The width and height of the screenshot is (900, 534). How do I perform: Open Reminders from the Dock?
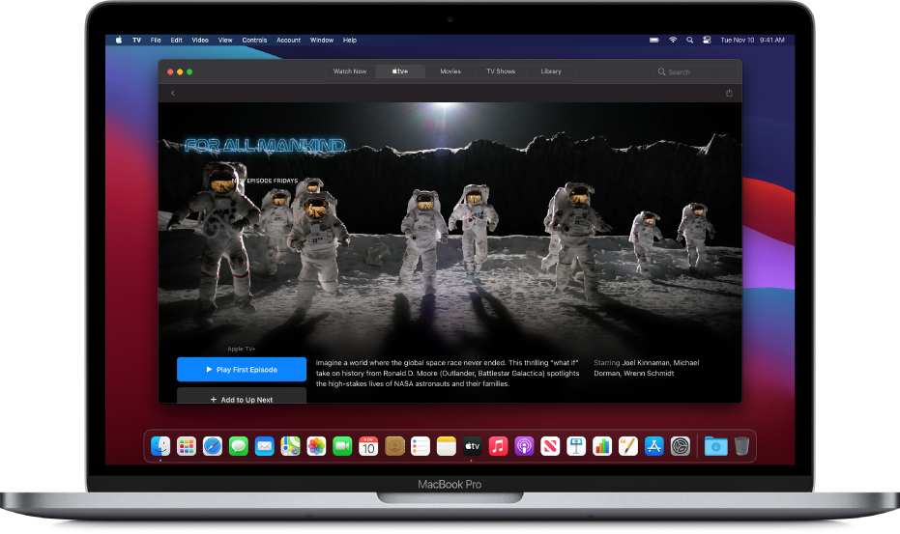(421, 446)
